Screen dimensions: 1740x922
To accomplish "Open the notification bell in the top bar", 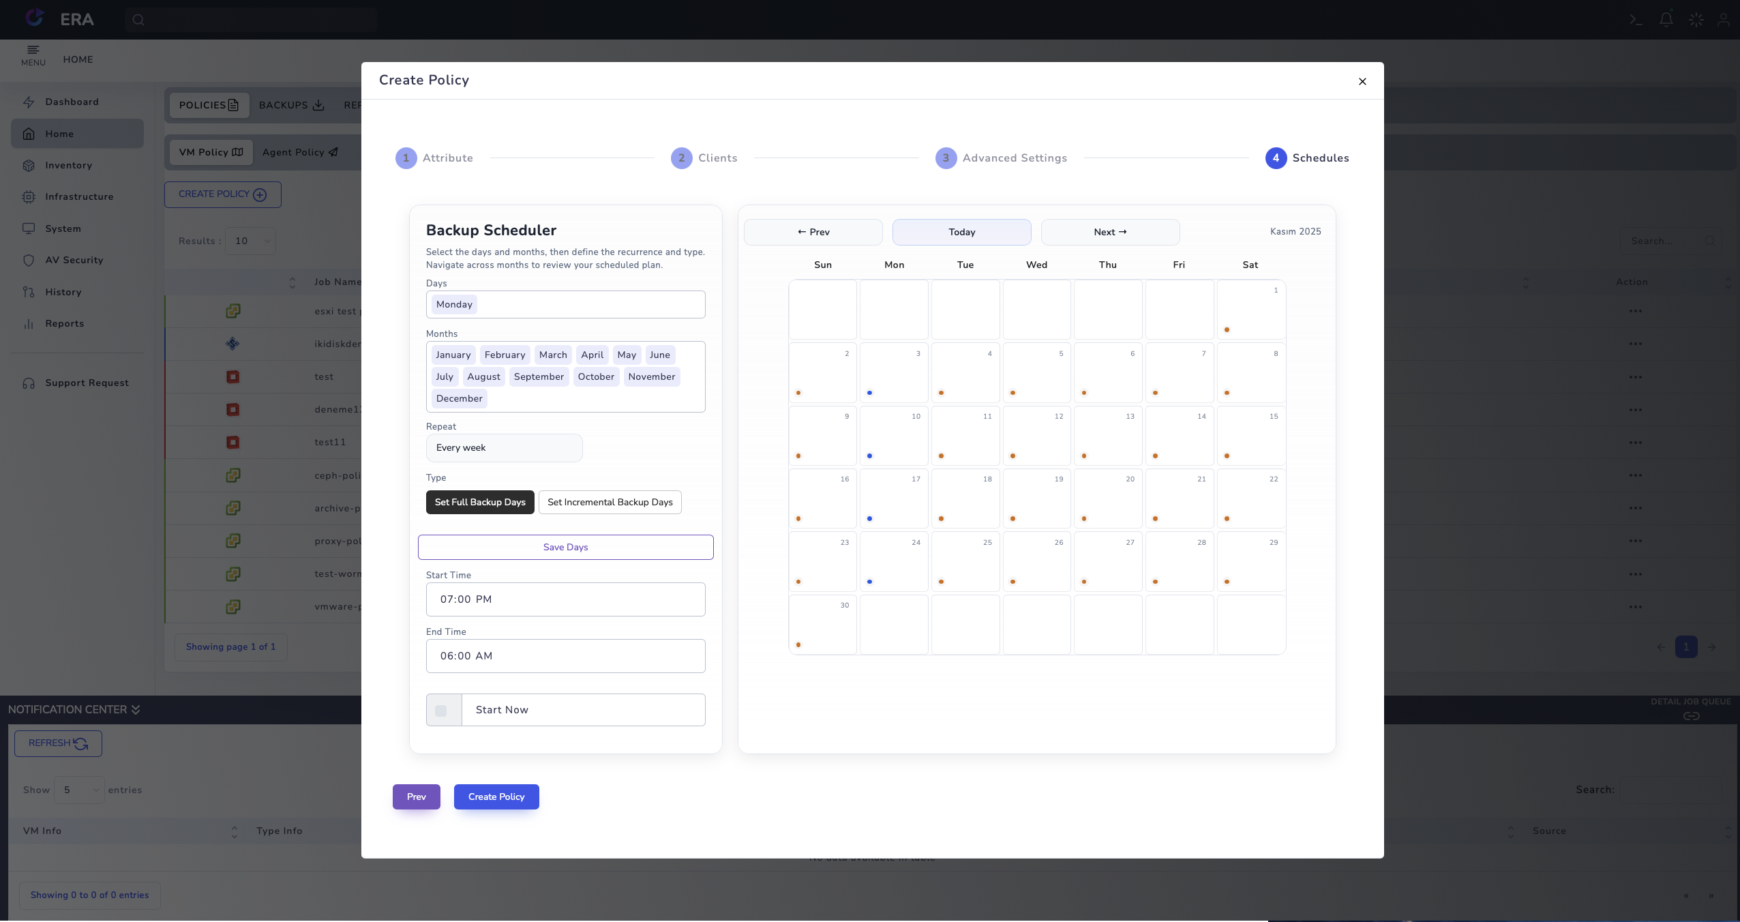I will (x=1666, y=19).
